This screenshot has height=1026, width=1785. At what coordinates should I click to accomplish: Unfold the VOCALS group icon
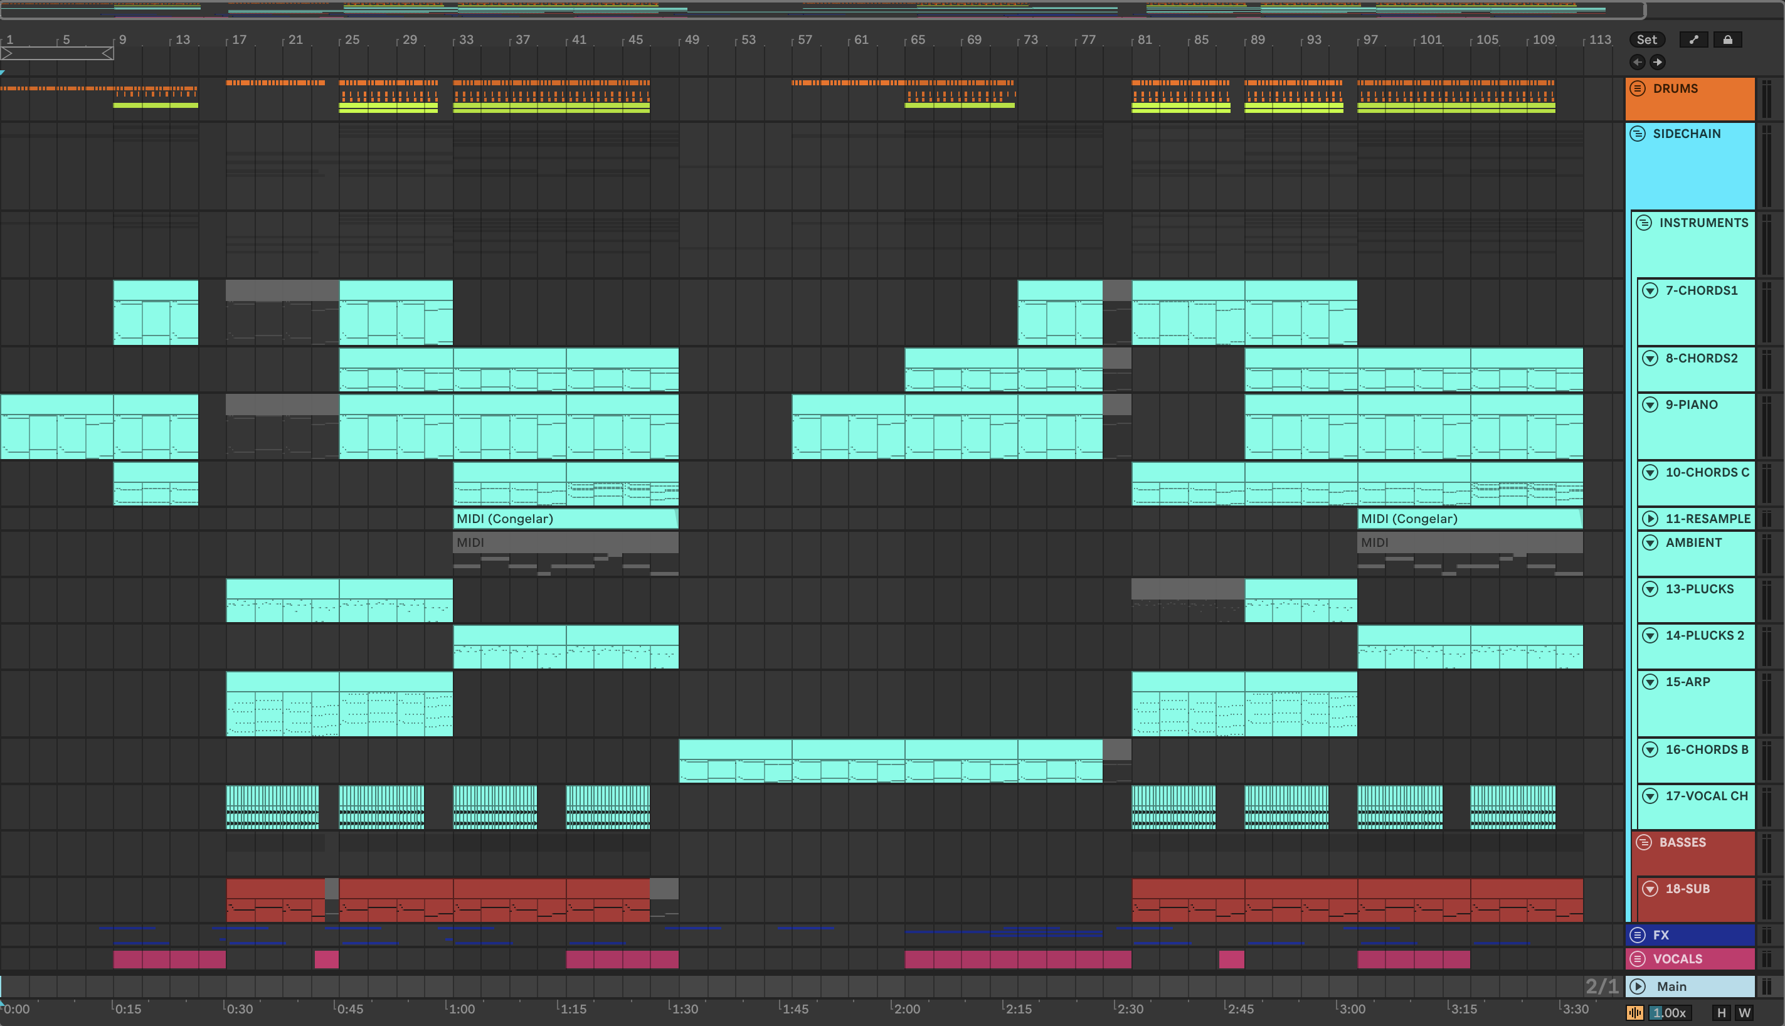point(1638,959)
